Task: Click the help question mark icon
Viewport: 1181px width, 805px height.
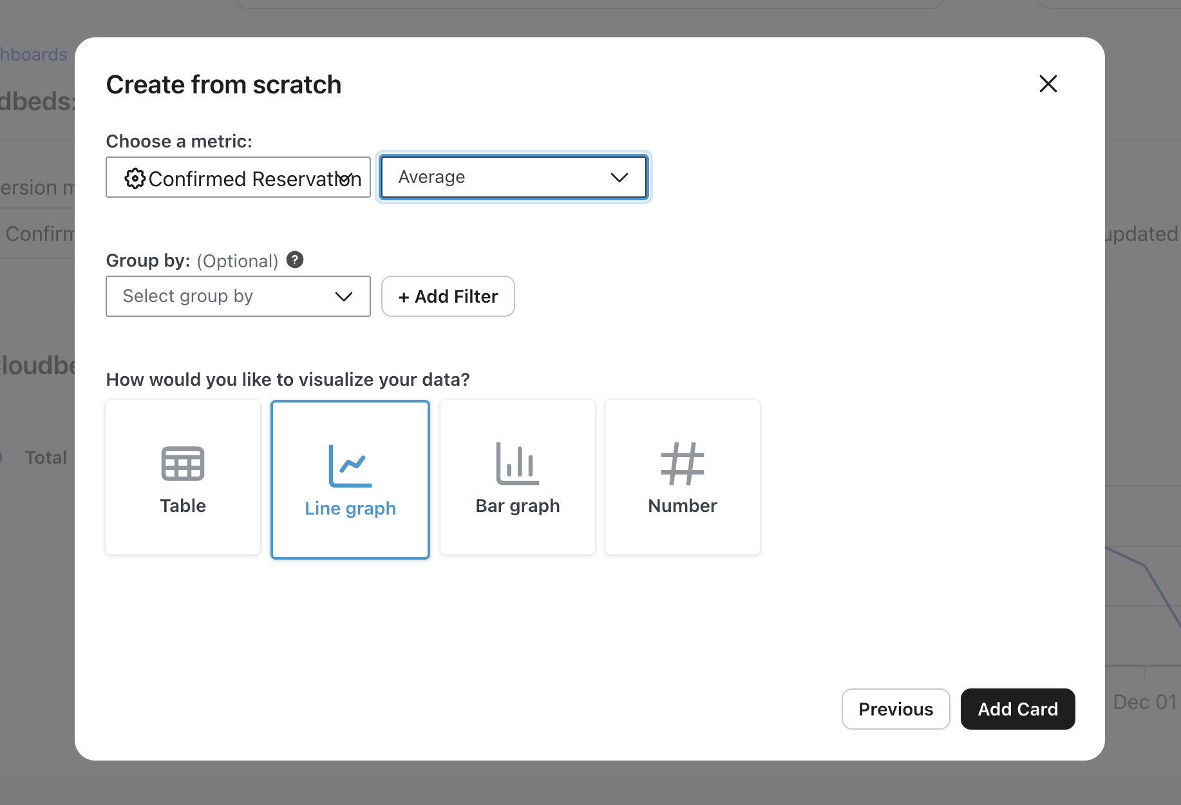Action: (x=295, y=260)
